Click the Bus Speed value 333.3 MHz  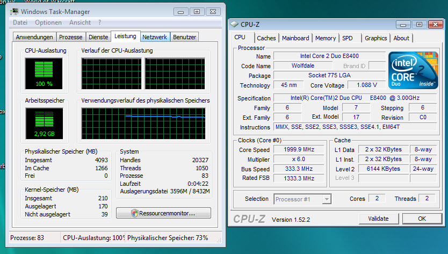(299, 169)
